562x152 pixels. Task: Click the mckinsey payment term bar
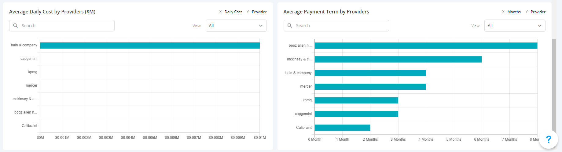coord(398,59)
